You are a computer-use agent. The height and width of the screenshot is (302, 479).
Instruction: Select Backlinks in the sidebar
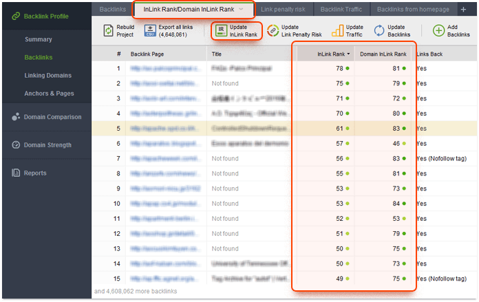pyautogui.click(x=39, y=57)
